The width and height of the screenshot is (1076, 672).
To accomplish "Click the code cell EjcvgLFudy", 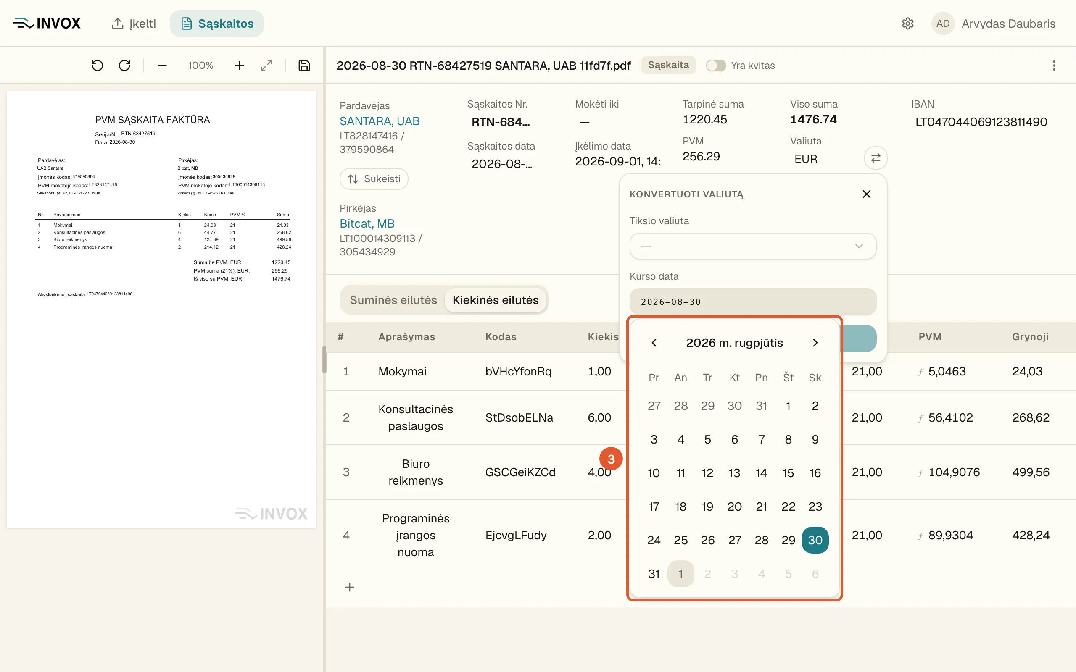I will 516,535.
